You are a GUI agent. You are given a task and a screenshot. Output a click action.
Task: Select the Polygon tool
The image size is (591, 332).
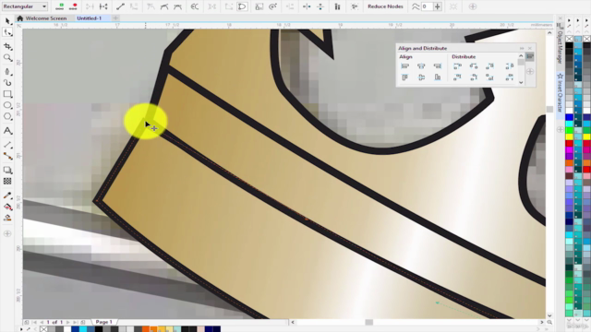pos(7,116)
